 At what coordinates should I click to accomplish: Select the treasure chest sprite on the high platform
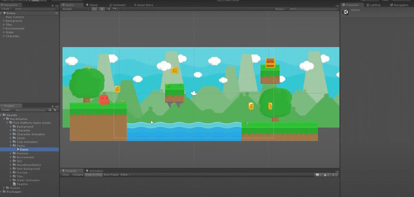click(x=270, y=63)
